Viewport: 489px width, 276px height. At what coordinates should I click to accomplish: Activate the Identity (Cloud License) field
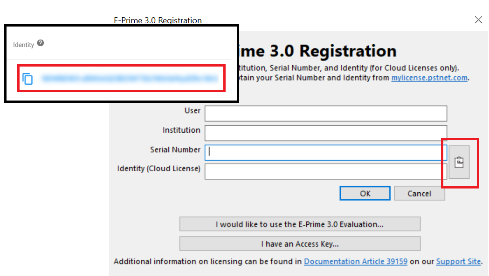point(326,172)
